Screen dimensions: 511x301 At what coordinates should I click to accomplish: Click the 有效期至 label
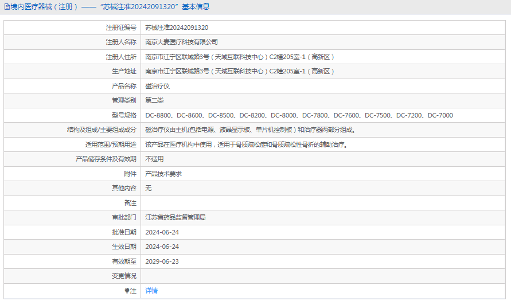tap(124, 261)
